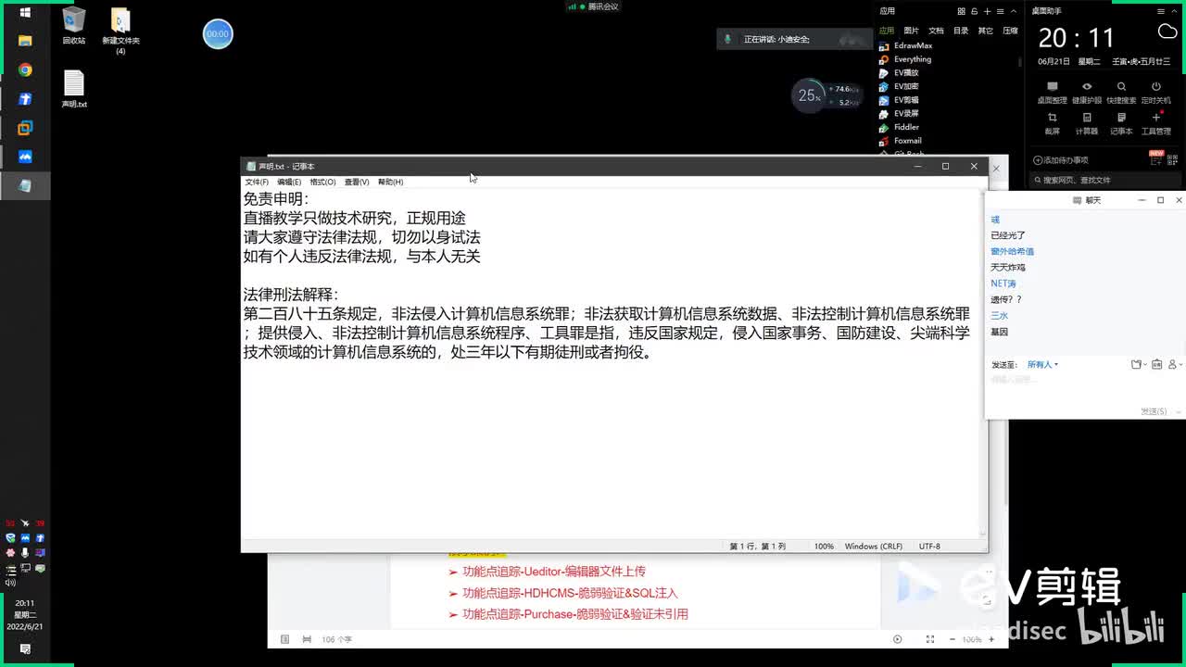Launch EV加密 from the app list
1186x667 pixels.
[x=899, y=86]
